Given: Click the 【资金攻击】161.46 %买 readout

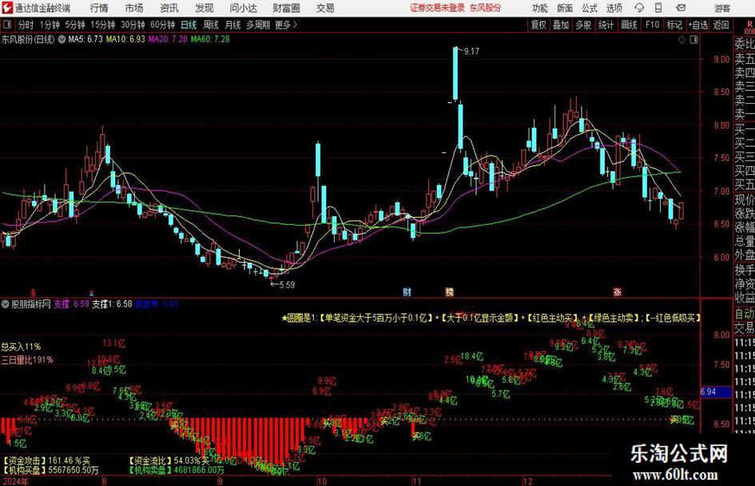Looking at the screenshot, I should (x=46, y=460).
